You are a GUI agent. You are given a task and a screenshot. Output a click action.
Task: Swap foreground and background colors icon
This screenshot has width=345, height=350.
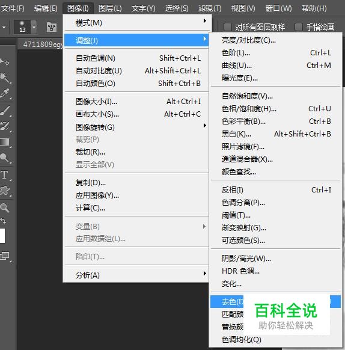(x=3, y=221)
